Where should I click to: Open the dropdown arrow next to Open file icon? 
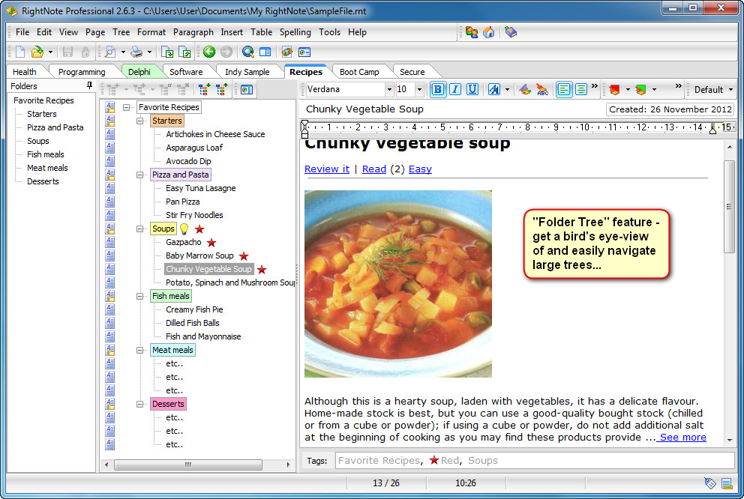pos(50,52)
